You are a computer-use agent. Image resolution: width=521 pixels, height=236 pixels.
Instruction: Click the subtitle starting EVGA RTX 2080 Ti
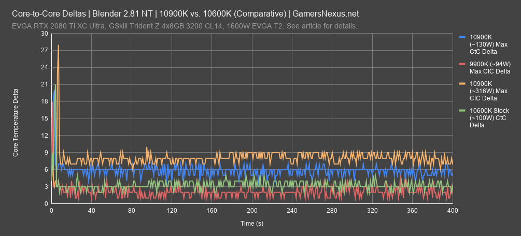point(185,26)
